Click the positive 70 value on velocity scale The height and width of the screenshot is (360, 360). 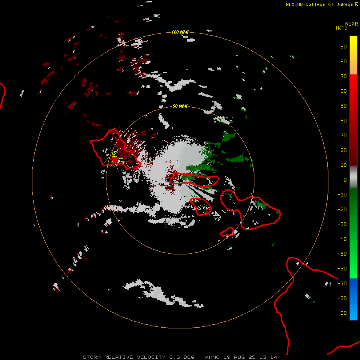pyautogui.click(x=344, y=76)
